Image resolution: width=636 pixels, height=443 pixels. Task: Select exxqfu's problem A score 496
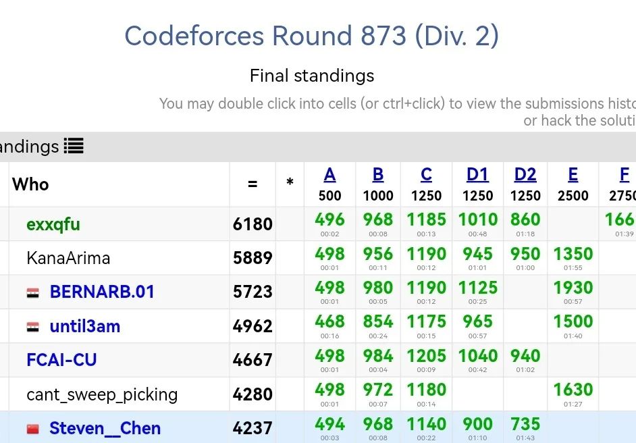pos(329,224)
